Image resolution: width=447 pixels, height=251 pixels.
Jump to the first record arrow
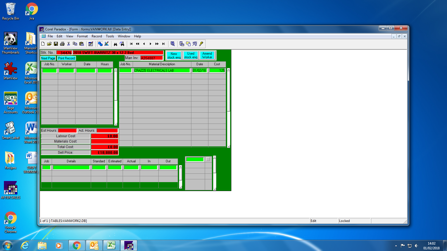(131, 44)
